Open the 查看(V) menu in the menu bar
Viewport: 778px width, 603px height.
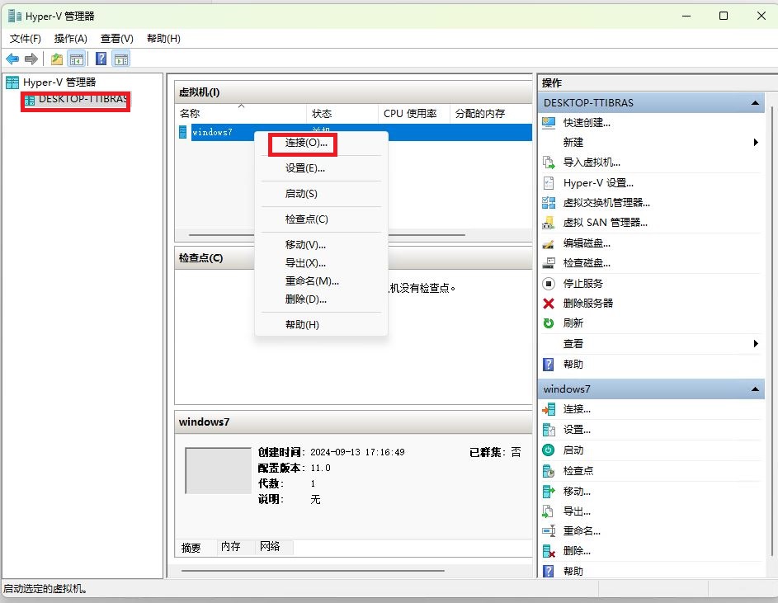(x=116, y=38)
